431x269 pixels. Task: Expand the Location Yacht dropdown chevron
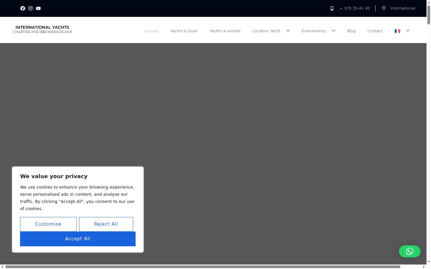(288, 30)
